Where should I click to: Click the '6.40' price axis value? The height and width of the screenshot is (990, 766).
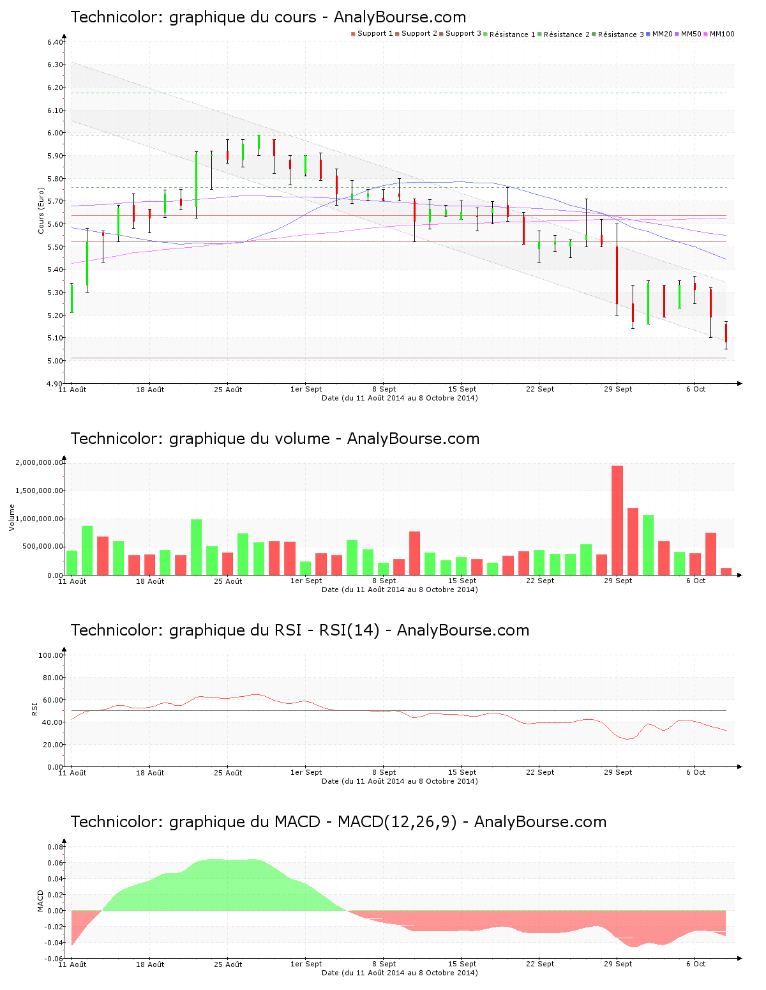pos(55,42)
